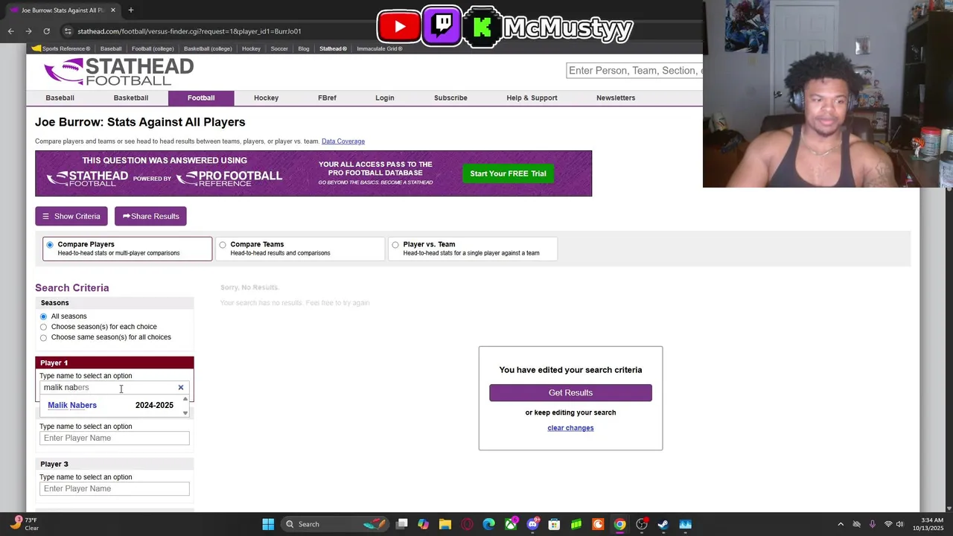Open the Newsletters menu item
Screen dimensions: 953x536
click(x=616, y=98)
